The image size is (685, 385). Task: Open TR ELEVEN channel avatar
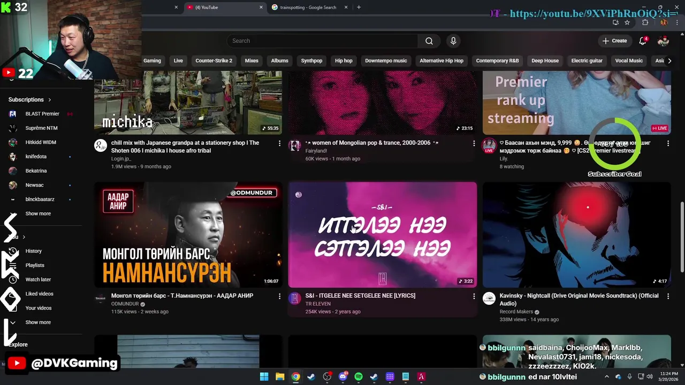point(294,298)
